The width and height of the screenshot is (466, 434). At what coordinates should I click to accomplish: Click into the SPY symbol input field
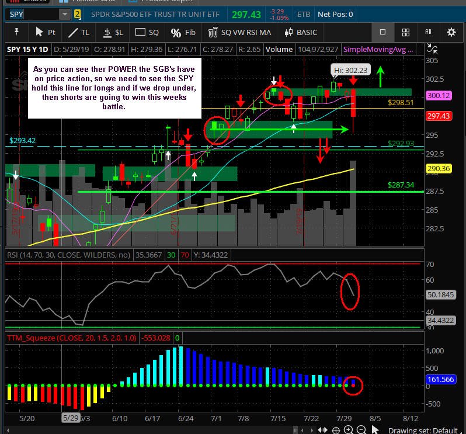click(32, 14)
